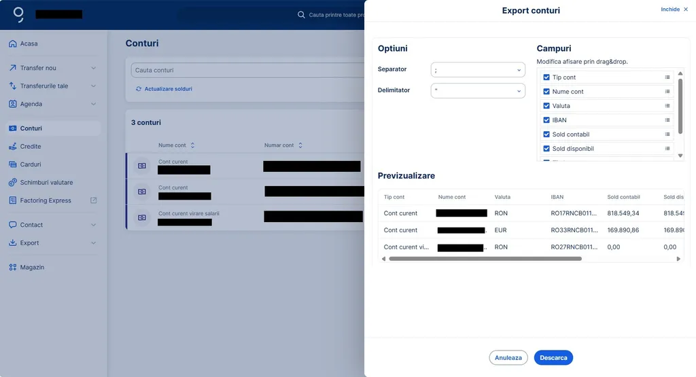
Task: Click the Actualizare solduri refresh icon
Action: 139,89
